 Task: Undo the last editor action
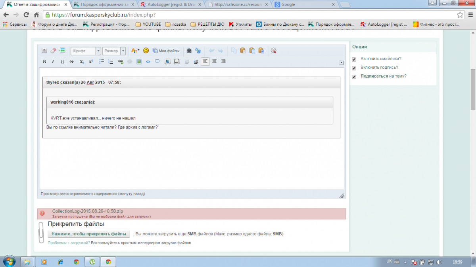(211, 51)
